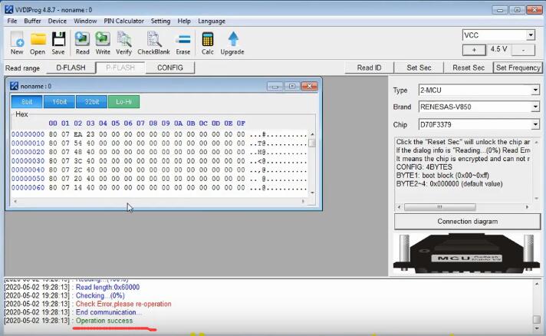Erase the chip with Erase icon
Screen dimensions: 546x336
tap(183, 43)
